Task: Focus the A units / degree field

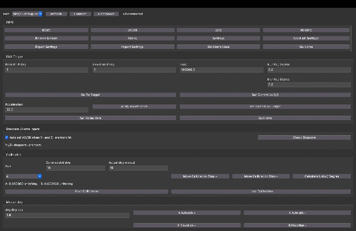Action: click(309, 70)
